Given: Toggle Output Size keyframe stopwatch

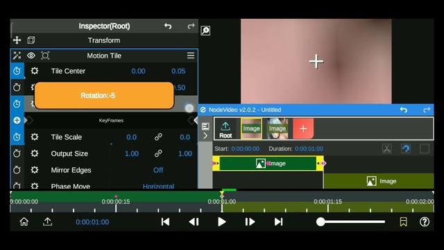Looking at the screenshot, I should (17, 153).
